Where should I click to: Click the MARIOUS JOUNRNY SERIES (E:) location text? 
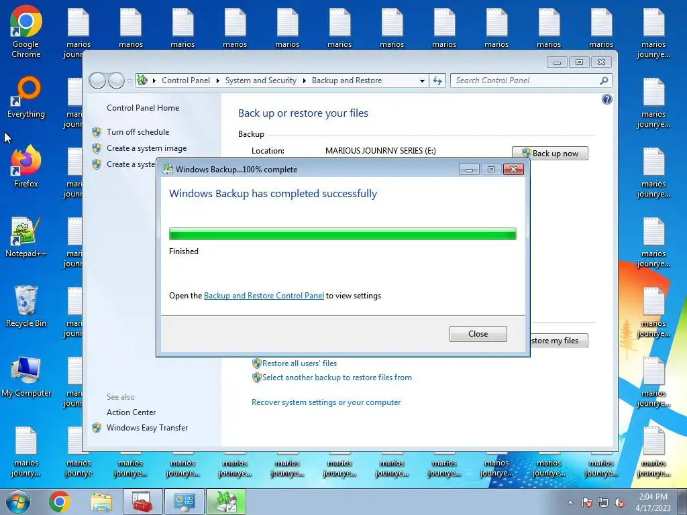click(380, 151)
